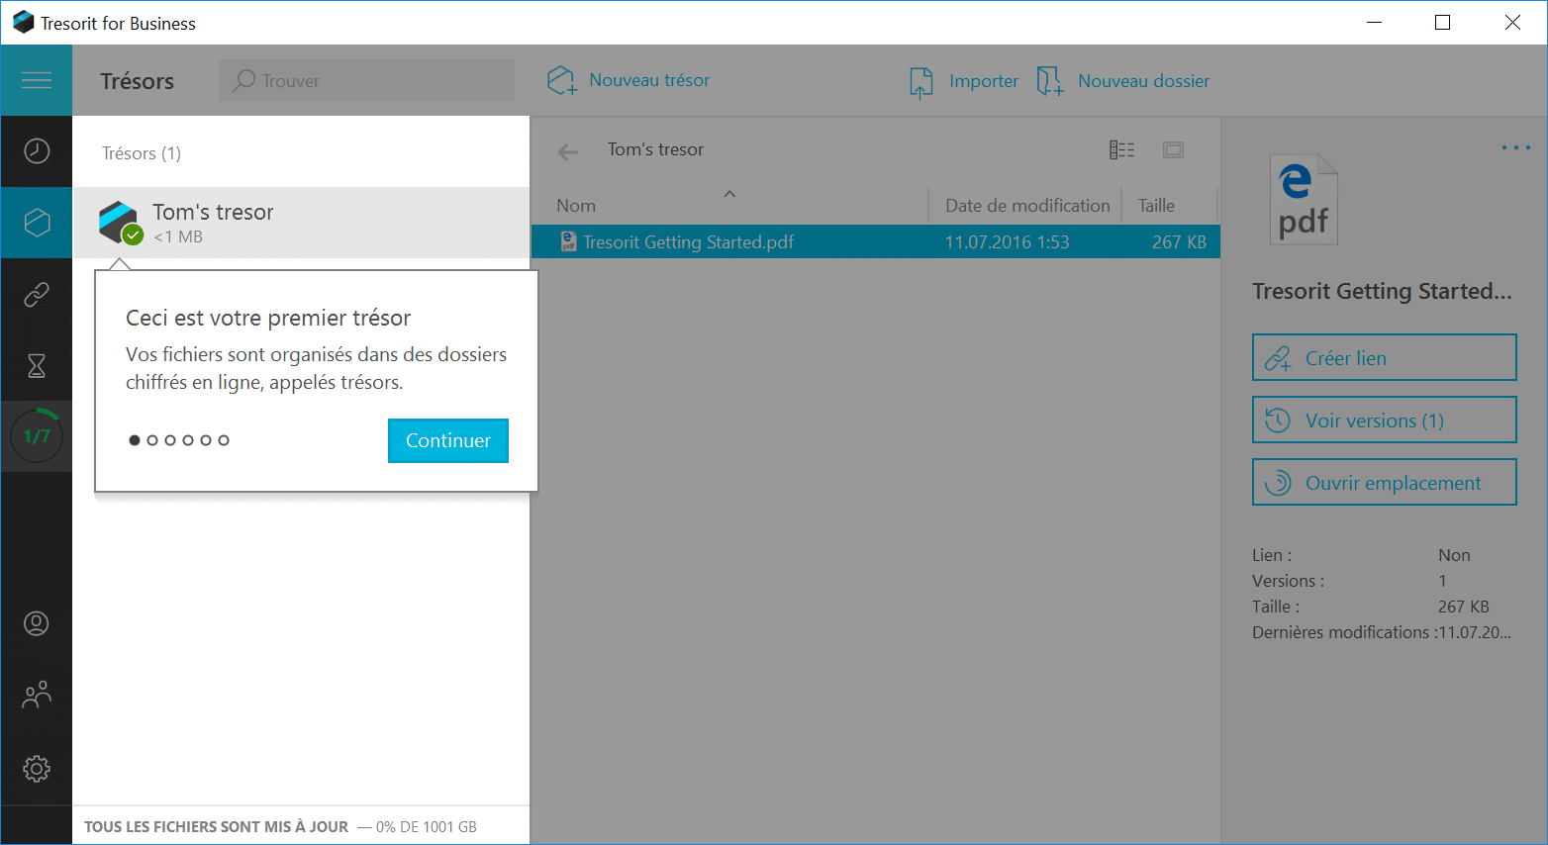The height and width of the screenshot is (845, 1548).
Task: Click the Voir versions (1) button
Action: pyautogui.click(x=1385, y=420)
